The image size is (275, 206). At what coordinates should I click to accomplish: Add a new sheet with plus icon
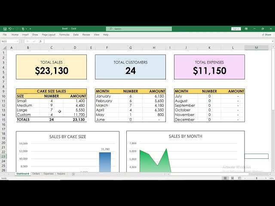(x=73, y=174)
